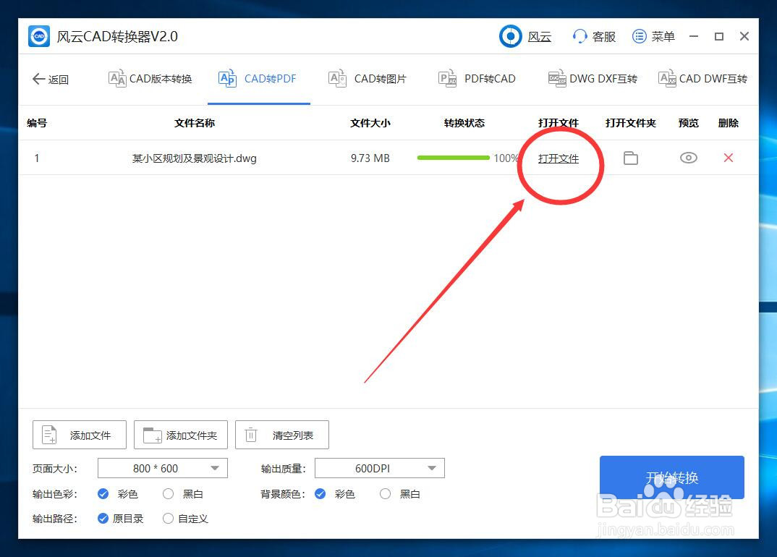Click the 风云CAD转换器 app logo icon
Image resolution: width=777 pixels, height=557 pixels.
click(x=39, y=36)
